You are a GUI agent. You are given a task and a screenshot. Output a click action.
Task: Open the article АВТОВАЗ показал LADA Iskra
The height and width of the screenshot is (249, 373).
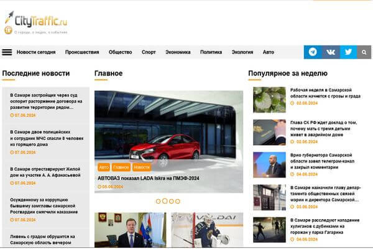pyautogui.click(x=149, y=178)
